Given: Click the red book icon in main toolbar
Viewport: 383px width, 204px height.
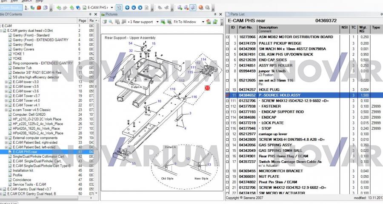Looking at the screenshot, I should point(39,8).
